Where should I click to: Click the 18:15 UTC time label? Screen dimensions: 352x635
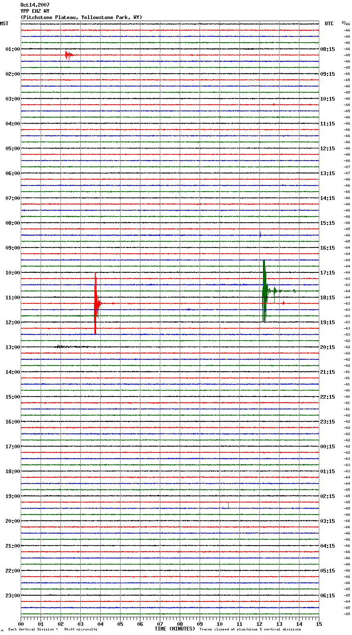coord(328,298)
